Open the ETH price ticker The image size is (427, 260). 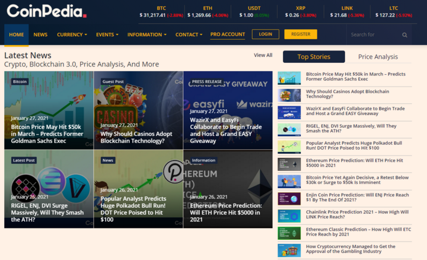coord(208,12)
